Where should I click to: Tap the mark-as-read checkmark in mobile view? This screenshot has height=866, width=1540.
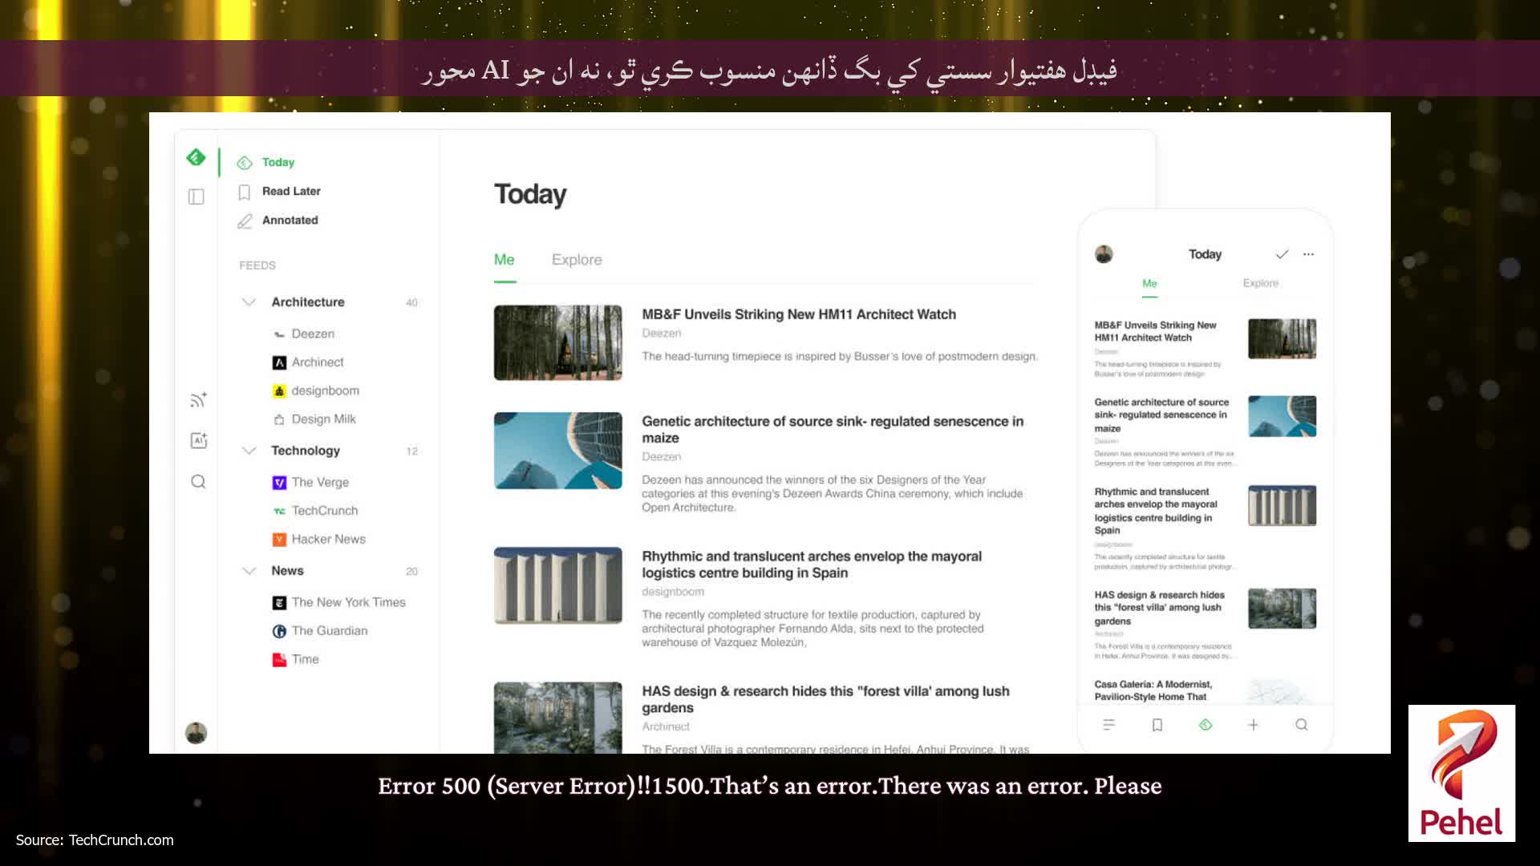[1282, 254]
